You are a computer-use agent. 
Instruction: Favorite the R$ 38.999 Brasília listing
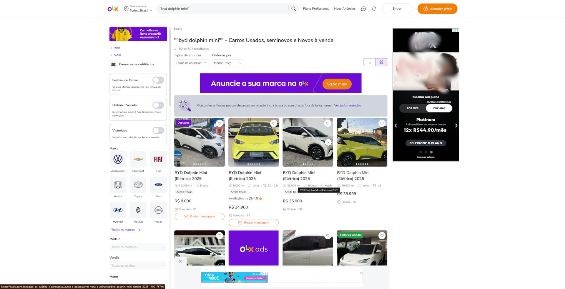point(382,123)
